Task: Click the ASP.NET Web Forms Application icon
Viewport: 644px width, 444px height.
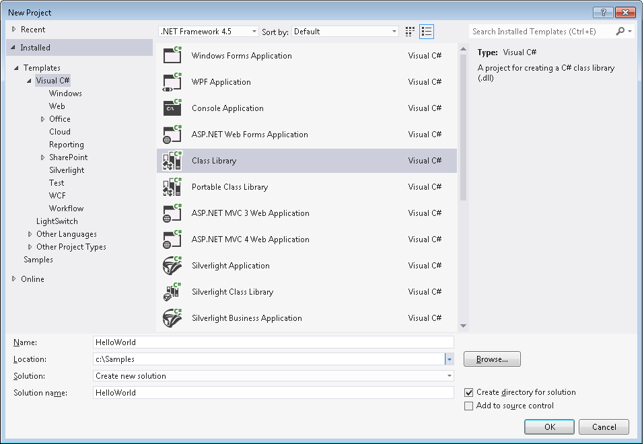Action: click(x=172, y=135)
